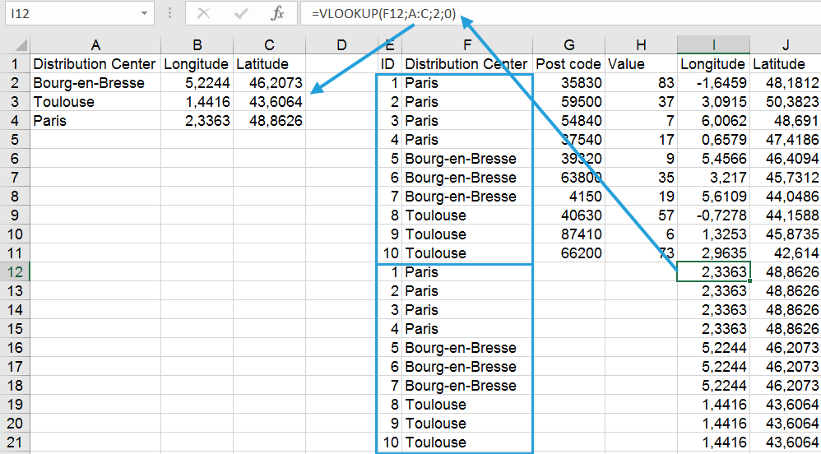The width and height of the screenshot is (821, 454).
Task: Select longitude value 5,2244 in B2
Action: pos(197,83)
